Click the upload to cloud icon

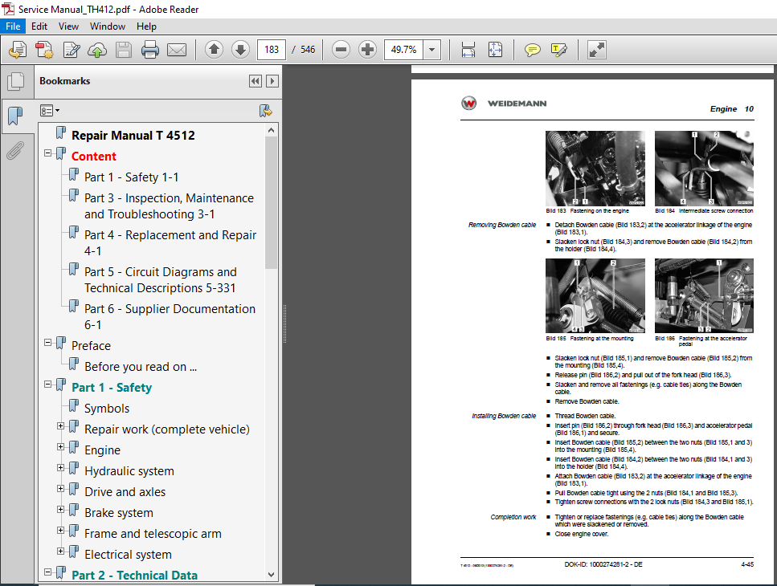[x=97, y=50]
